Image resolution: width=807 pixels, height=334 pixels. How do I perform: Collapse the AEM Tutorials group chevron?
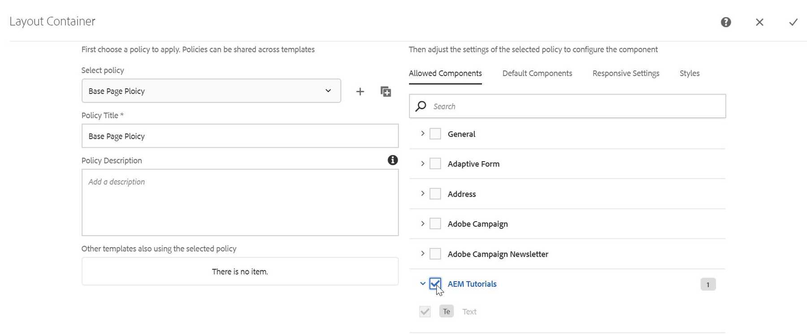422,283
